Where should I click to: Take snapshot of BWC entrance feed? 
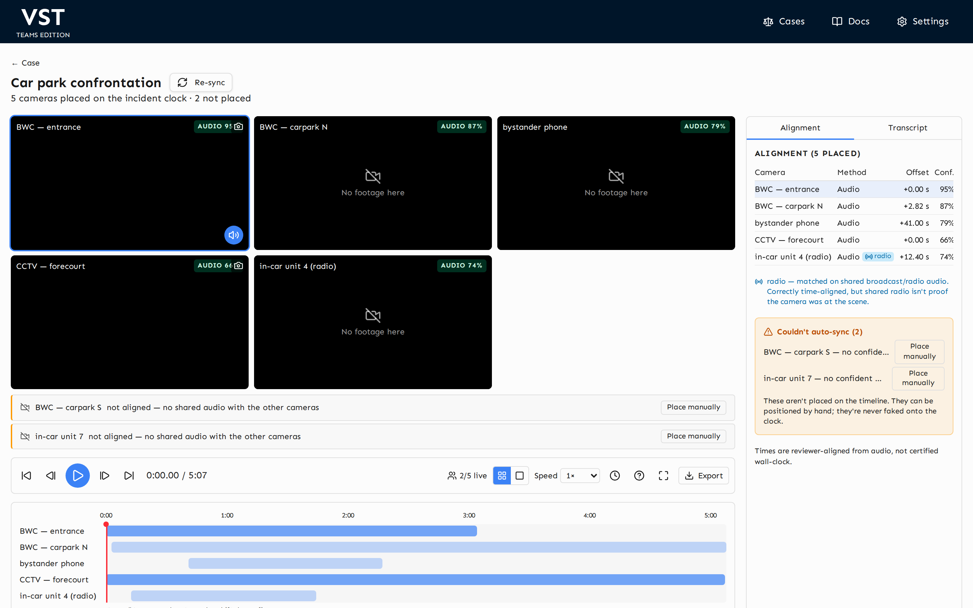point(239,126)
